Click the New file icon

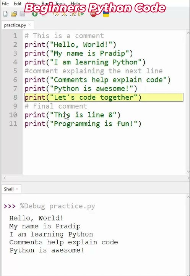pos(5,14)
